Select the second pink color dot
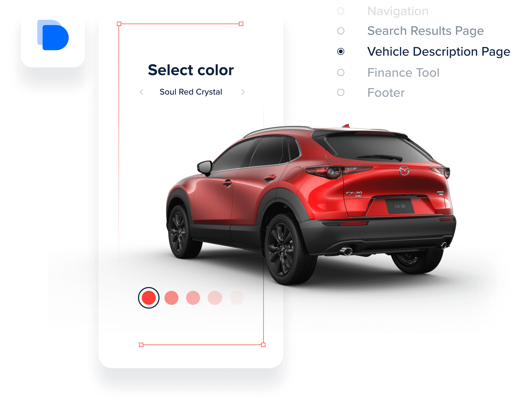Image resolution: width=519 pixels, height=407 pixels. click(193, 297)
